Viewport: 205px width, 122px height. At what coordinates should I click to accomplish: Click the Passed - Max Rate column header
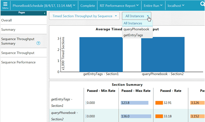tap(136, 91)
